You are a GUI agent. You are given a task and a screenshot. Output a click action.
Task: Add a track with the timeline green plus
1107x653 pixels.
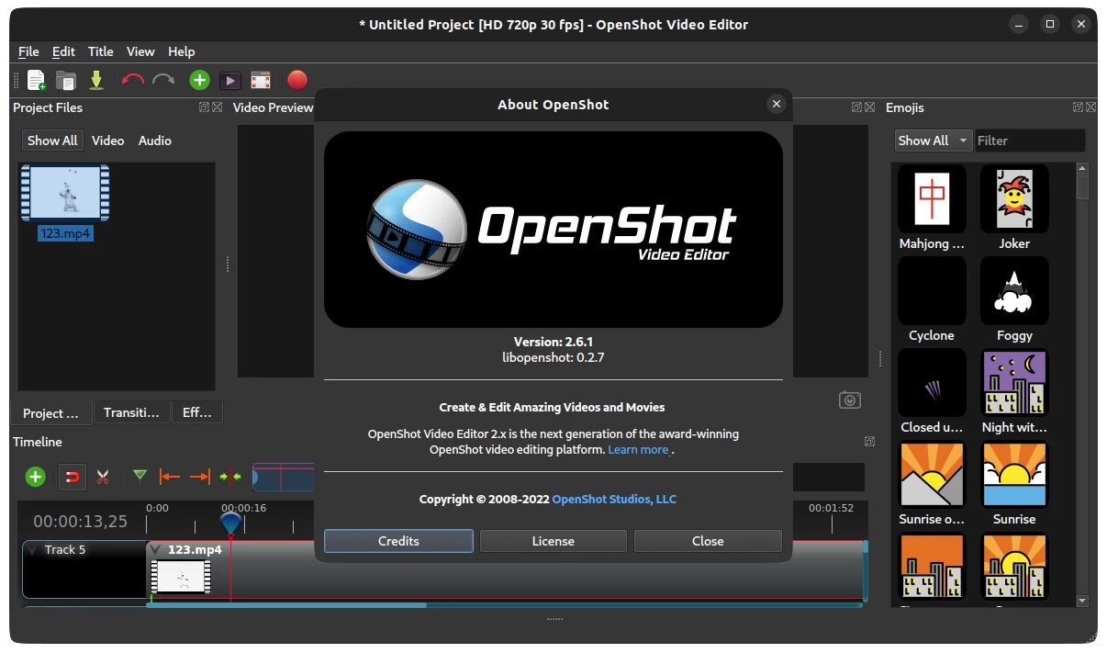click(x=35, y=477)
